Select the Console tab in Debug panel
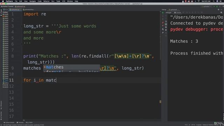The image size is (224, 126). pyautogui.click(x=177, y=13)
